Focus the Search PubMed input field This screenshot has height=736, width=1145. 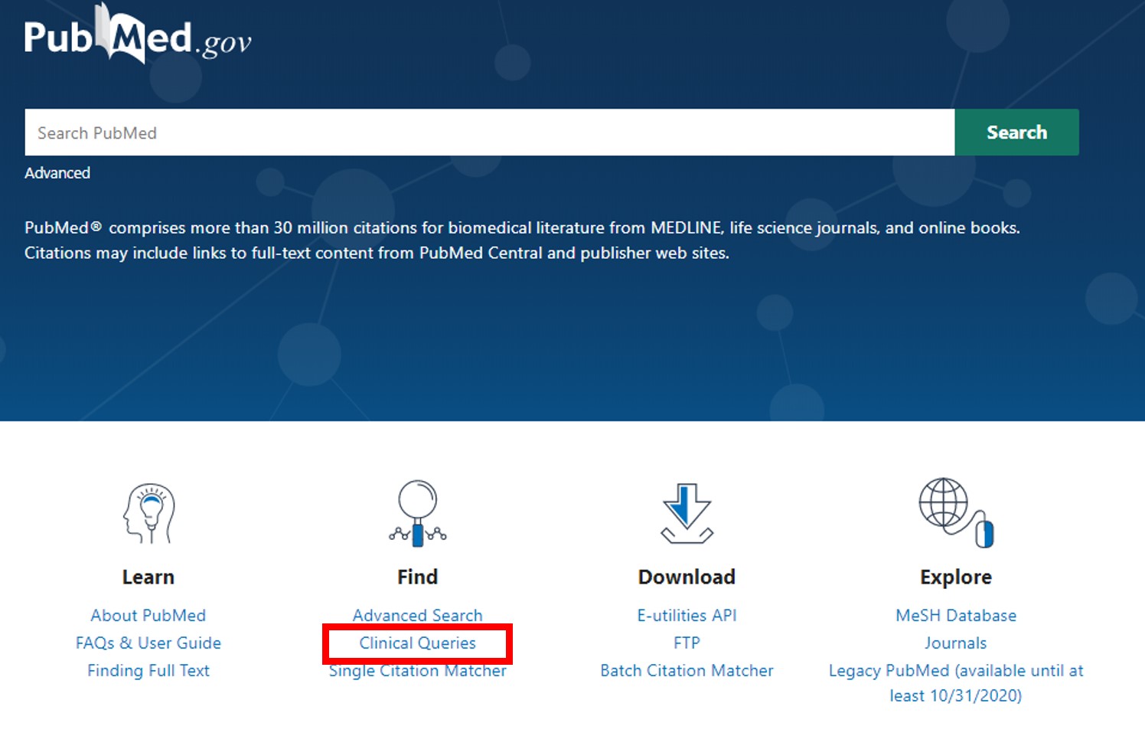[x=490, y=132]
